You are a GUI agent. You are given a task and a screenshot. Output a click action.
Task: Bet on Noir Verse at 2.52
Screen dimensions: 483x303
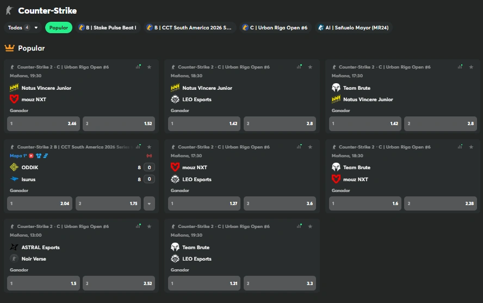click(119, 283)
